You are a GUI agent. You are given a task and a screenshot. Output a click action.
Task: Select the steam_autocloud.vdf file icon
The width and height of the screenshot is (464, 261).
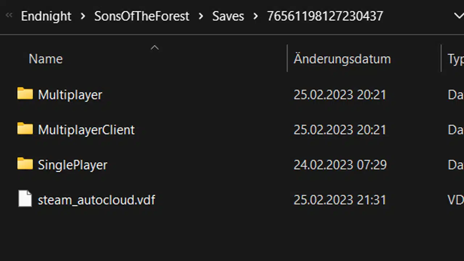click(x=25, y=199)
